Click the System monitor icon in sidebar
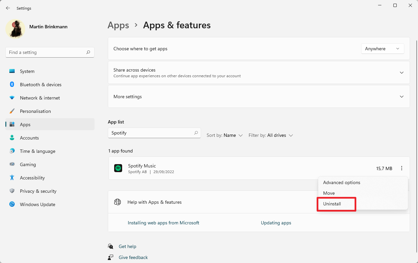Screen dimensions: 418x263 [12, 71]
